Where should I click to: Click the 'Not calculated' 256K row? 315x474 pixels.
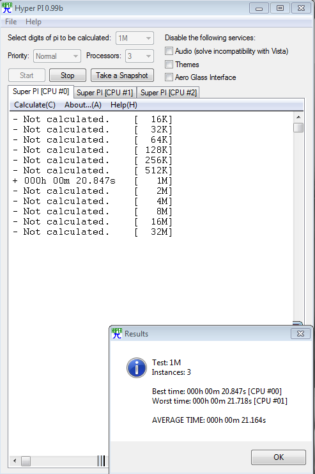point(93,161)
